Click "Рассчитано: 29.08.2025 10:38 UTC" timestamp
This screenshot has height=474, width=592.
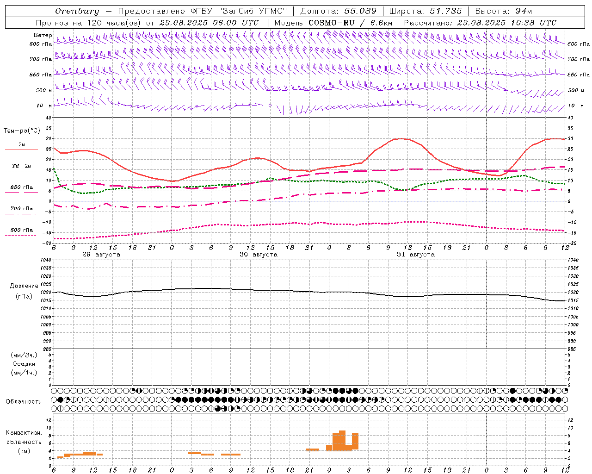click(x=480, y=23)
